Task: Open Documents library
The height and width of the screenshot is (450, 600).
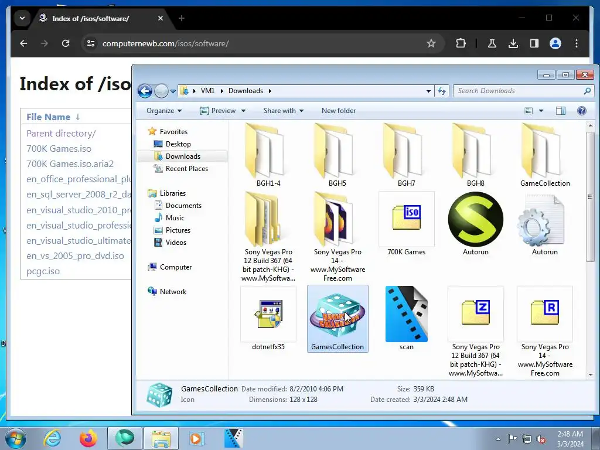Action: (183, 206)
